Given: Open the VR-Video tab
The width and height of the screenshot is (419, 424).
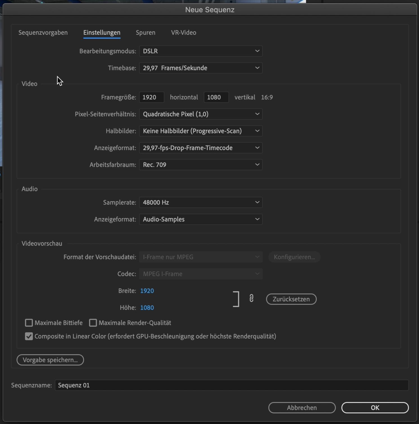Looking at the screenshot, I should click(184, 33).
